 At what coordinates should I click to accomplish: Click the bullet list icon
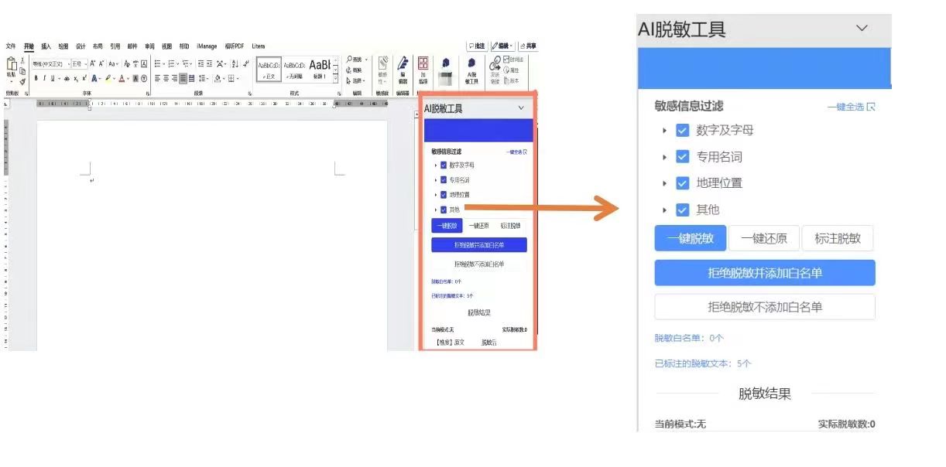click(x=157, y=64)
